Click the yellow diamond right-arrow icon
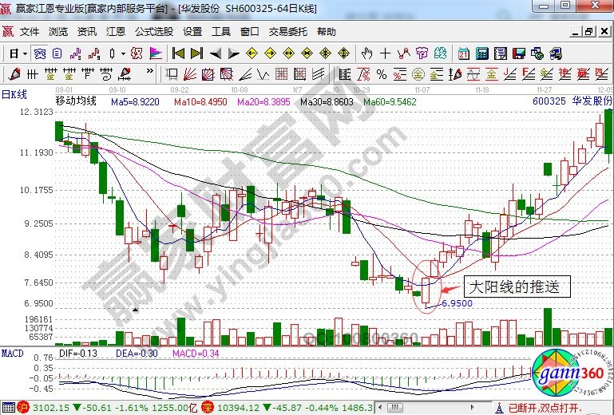This screenshot has height=415, width=614. pos(270,53)
